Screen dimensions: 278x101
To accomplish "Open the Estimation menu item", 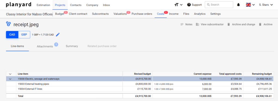I will pos(43,5).
